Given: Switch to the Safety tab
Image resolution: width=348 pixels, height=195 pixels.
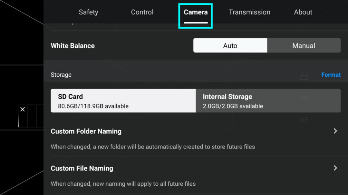Looking at the screenshot, I should coord(88,12).
